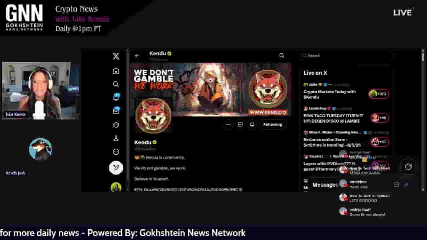Open the three-dot more options on Kendu profile
Image resolution: width=427 pixels, height=240 pixels.
(228, 124)
